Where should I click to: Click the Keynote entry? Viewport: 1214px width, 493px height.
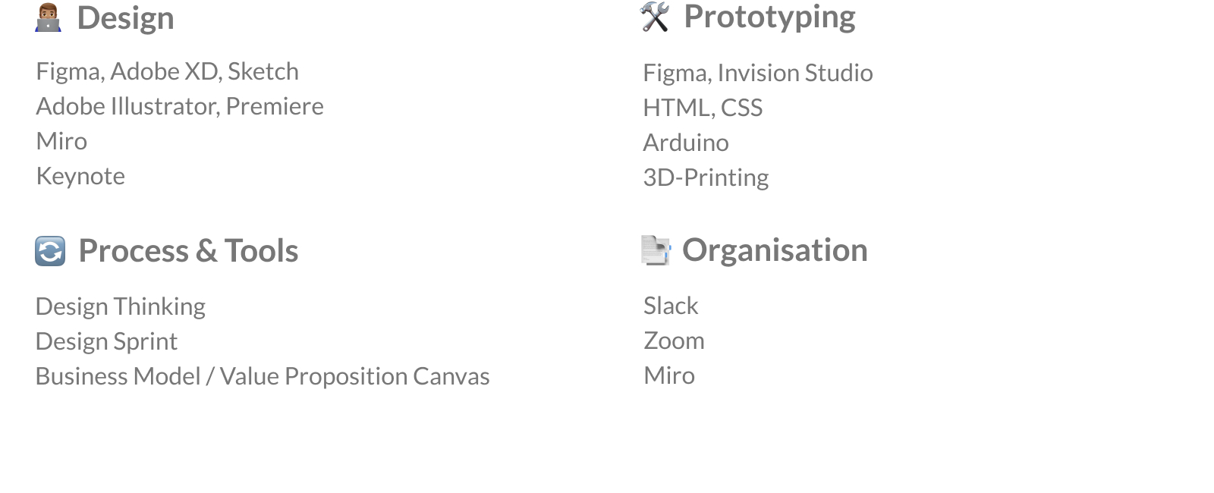[80, 176]
